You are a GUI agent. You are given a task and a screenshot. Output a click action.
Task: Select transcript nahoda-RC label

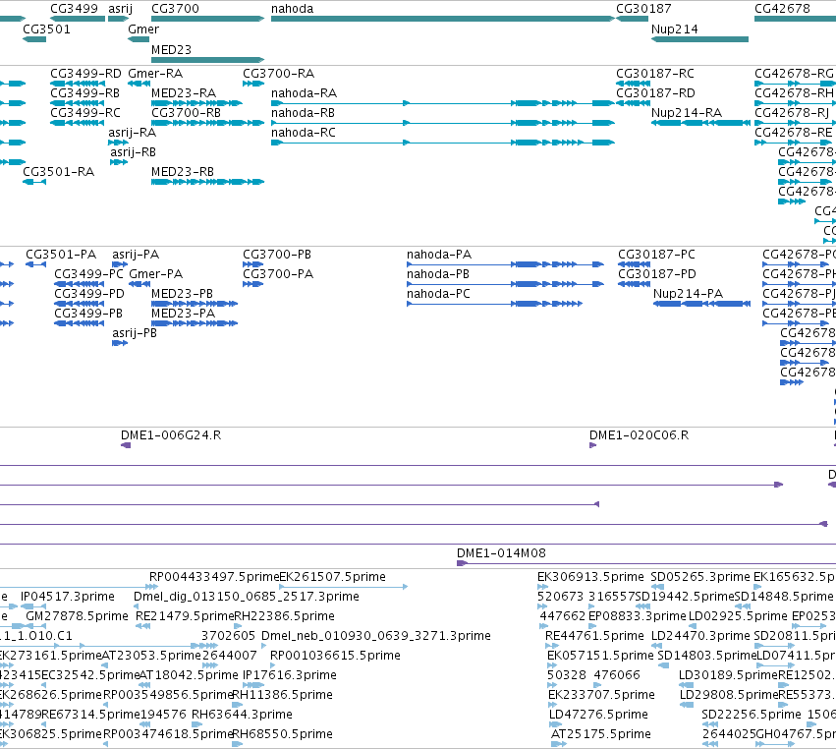304,133
